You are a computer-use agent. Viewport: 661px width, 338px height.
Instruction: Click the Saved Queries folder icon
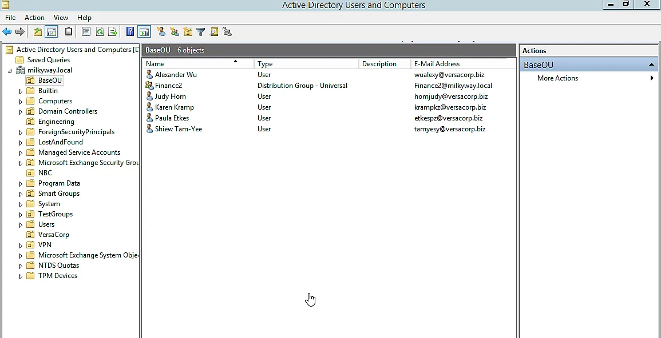[19, 60]
